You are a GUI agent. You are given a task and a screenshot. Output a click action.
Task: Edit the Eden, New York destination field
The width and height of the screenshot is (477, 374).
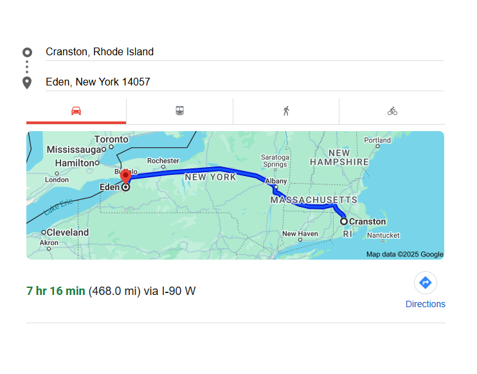coord(244,82)
